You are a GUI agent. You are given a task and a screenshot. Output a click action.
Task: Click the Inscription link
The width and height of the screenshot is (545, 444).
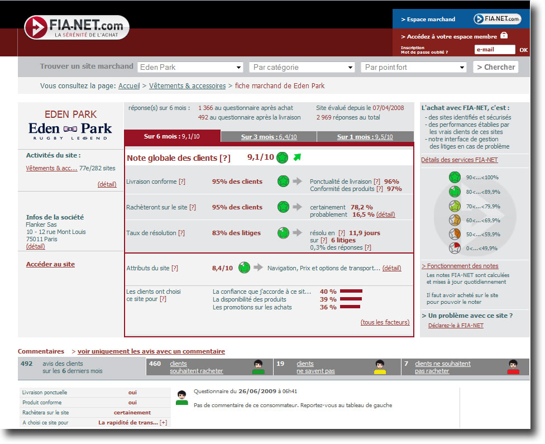tap(412, 47)
